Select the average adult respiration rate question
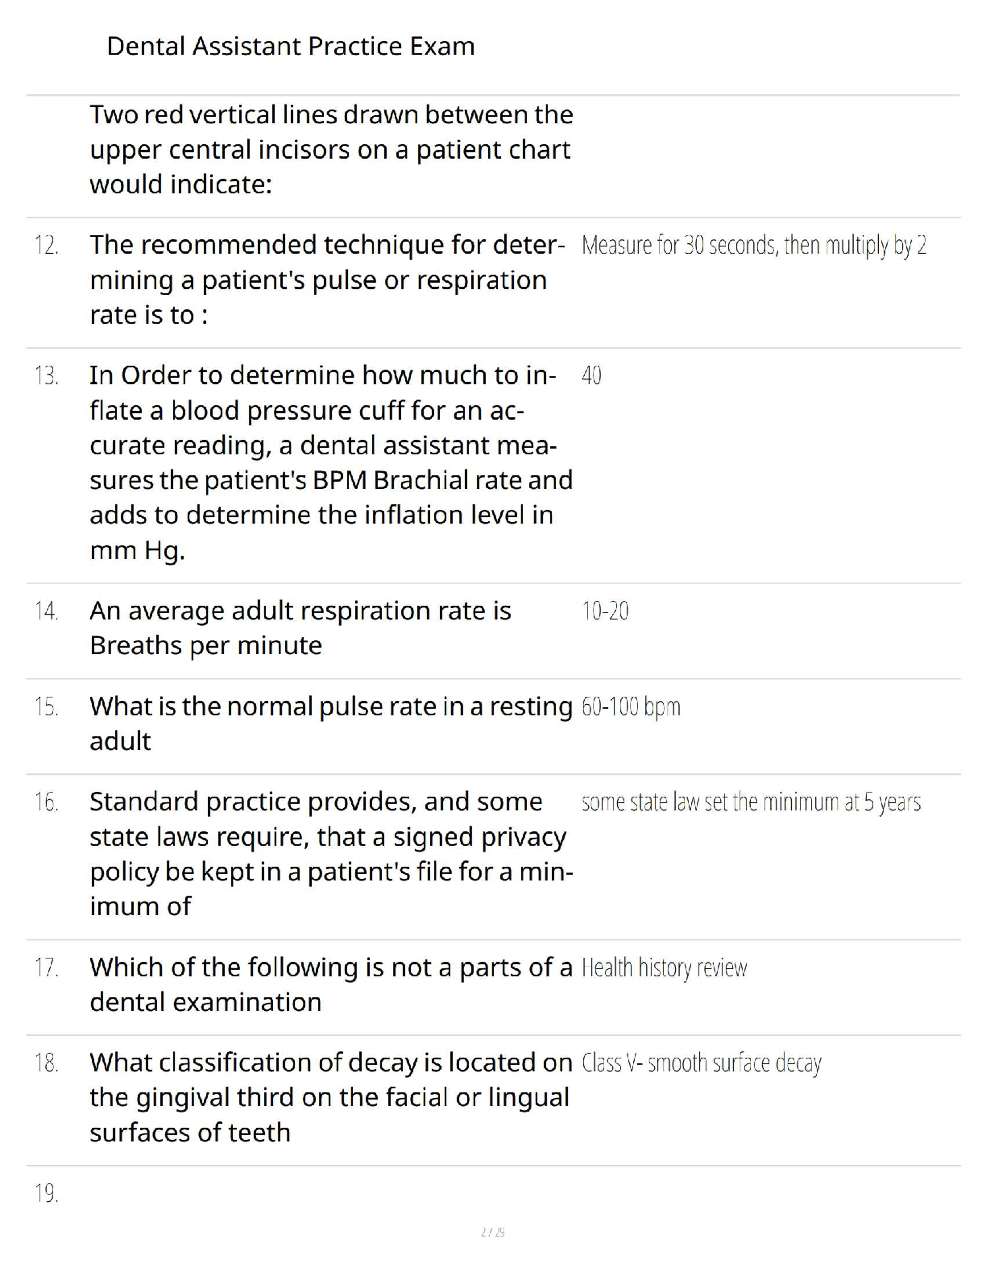 click(x=300, y=628)
